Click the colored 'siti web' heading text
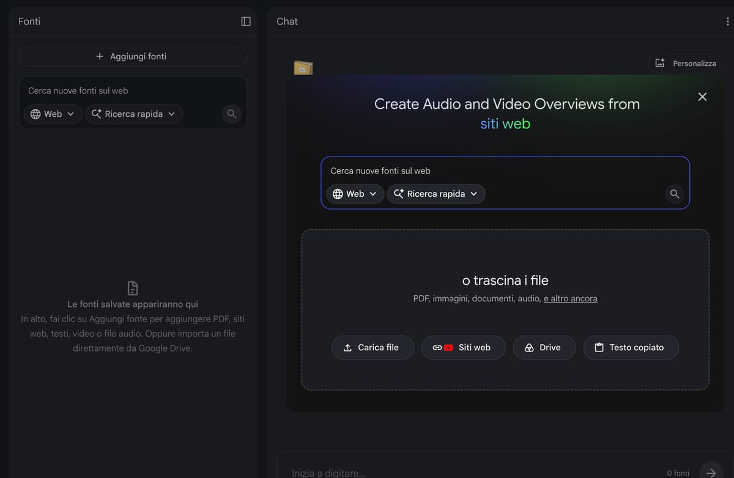The image size is (734, 478). pyautogui.click(x=505, y=123)
